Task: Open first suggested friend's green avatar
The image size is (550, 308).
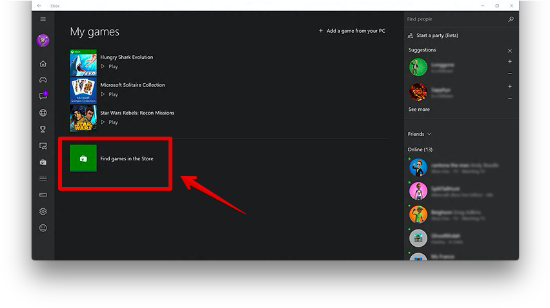Action: point(418,67)
